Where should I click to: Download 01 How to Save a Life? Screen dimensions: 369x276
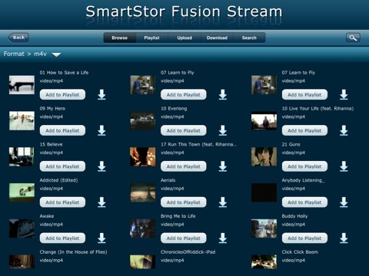[x=101, y=94]
